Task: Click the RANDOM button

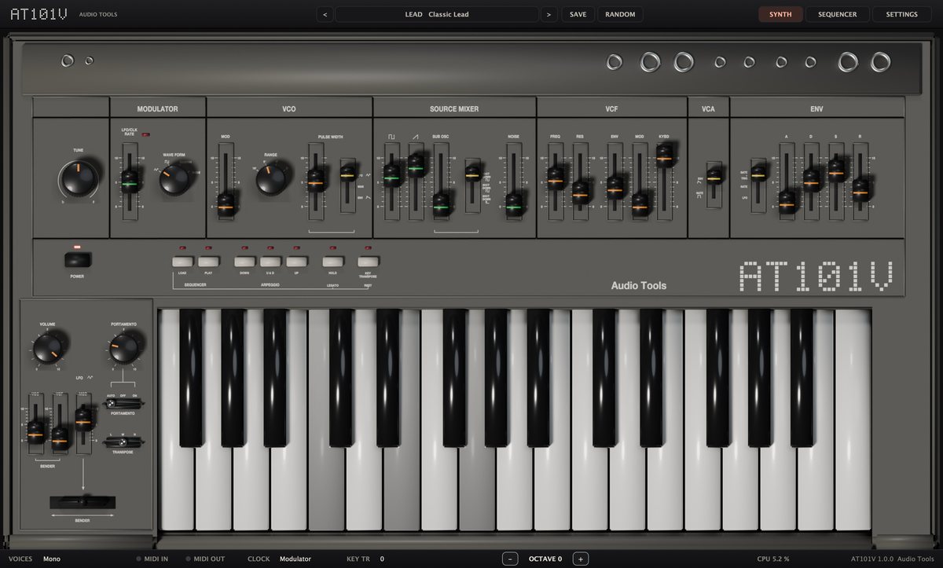Action: (x=620, y=14)
